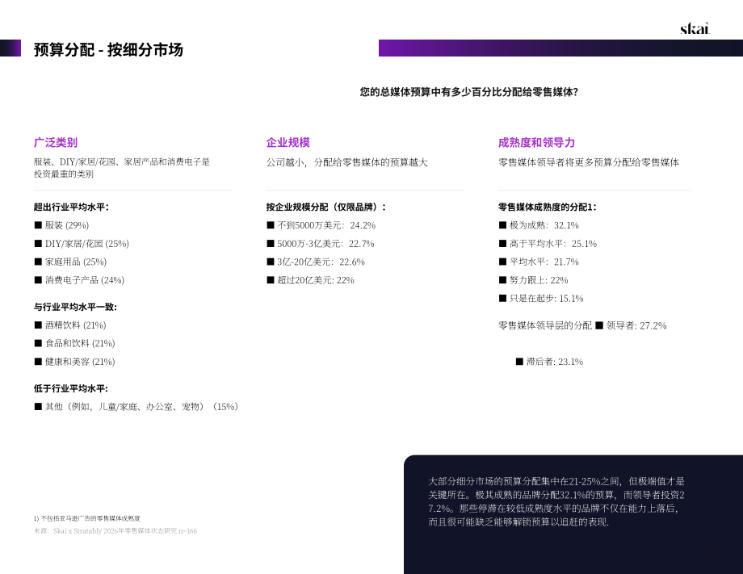Click the bullet 滞后者: 23.1%
This screenshot has height=574, width=743.
pos(550,362)
